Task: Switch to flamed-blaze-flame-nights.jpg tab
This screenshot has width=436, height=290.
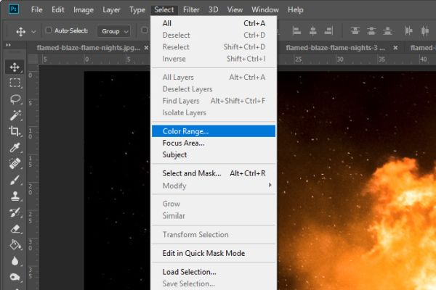Action: 88,48
